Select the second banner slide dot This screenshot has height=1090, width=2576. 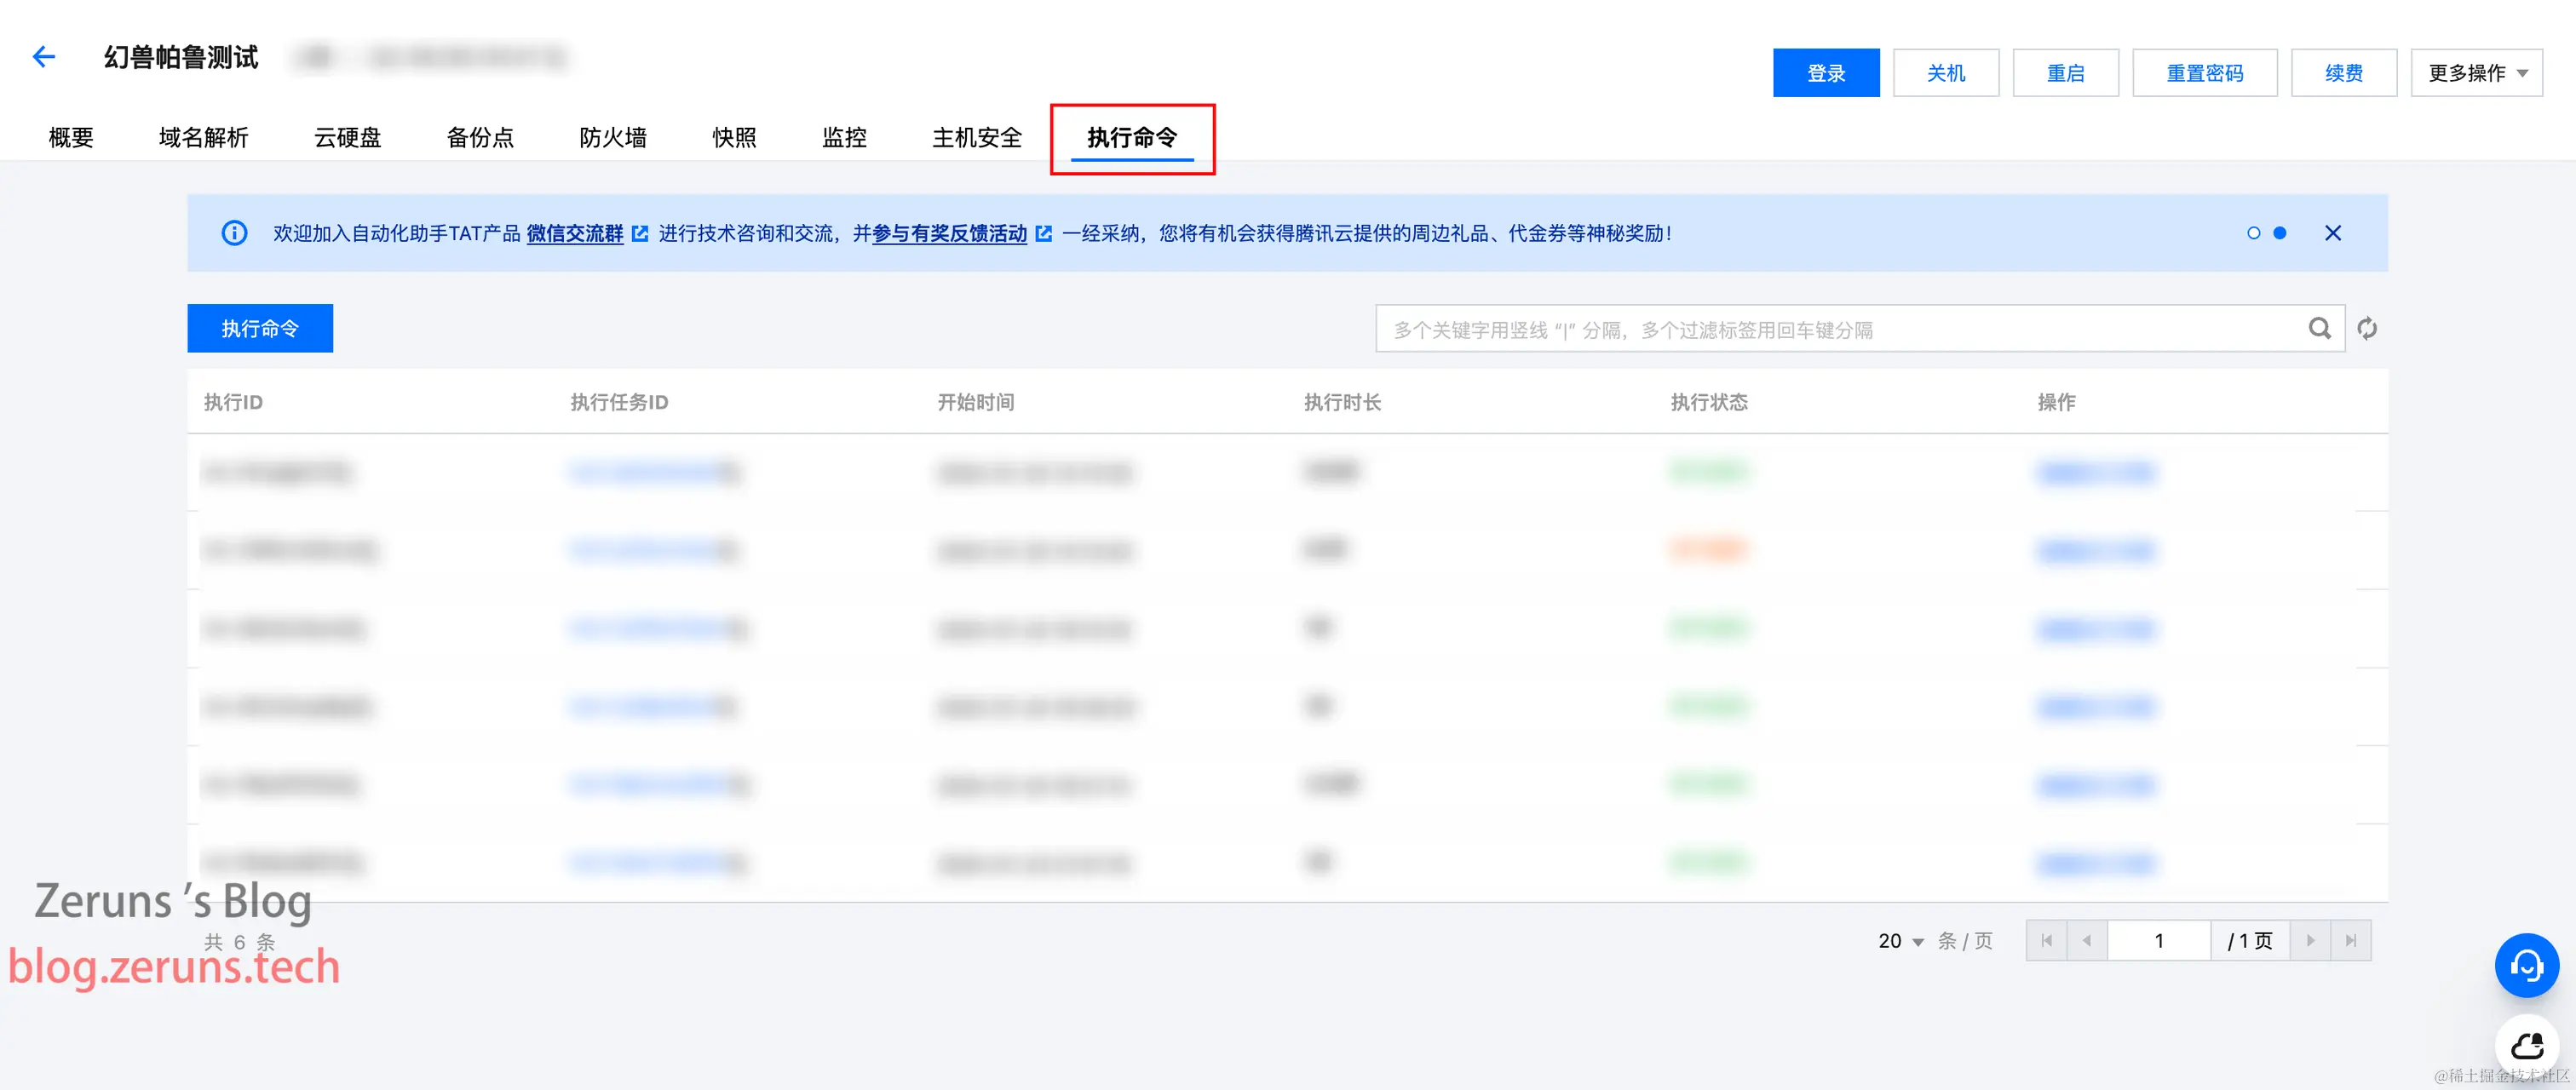tap(2280, 233)
